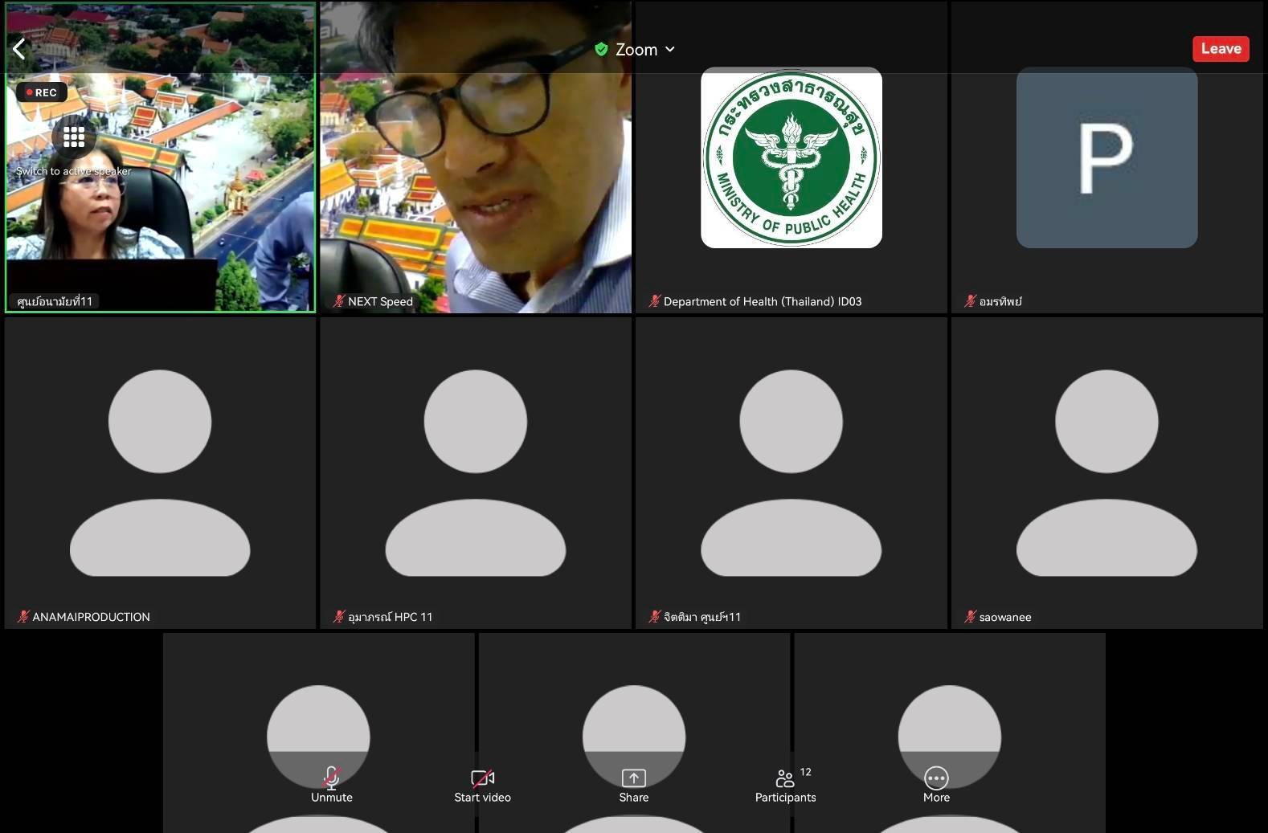The width and height of the screenshot is (1268, 833).
Task: Click the participant count number 12
Action: [805, 772]
